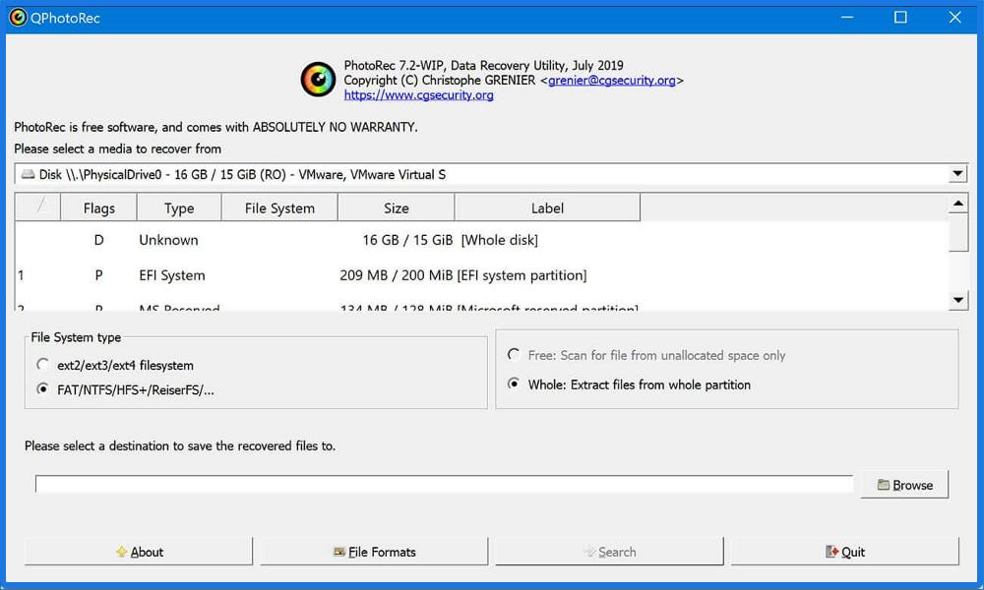Image resolution: width=984 pixels, height=590 pixels.
Task: Click the '209 MB / 200 MiB' size cell
Action: coord(397,275)
